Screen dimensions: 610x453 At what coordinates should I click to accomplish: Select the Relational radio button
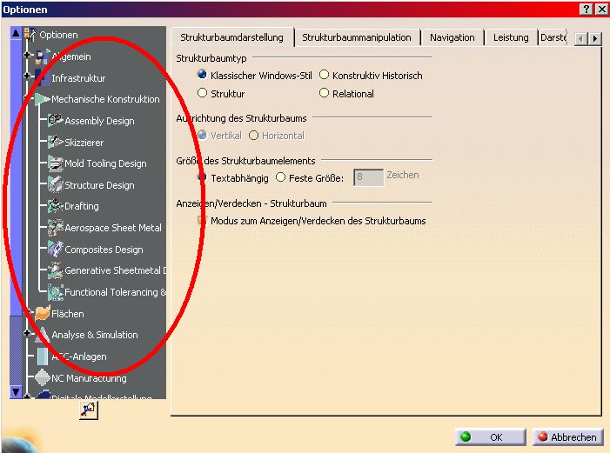[x=324, y=93]
